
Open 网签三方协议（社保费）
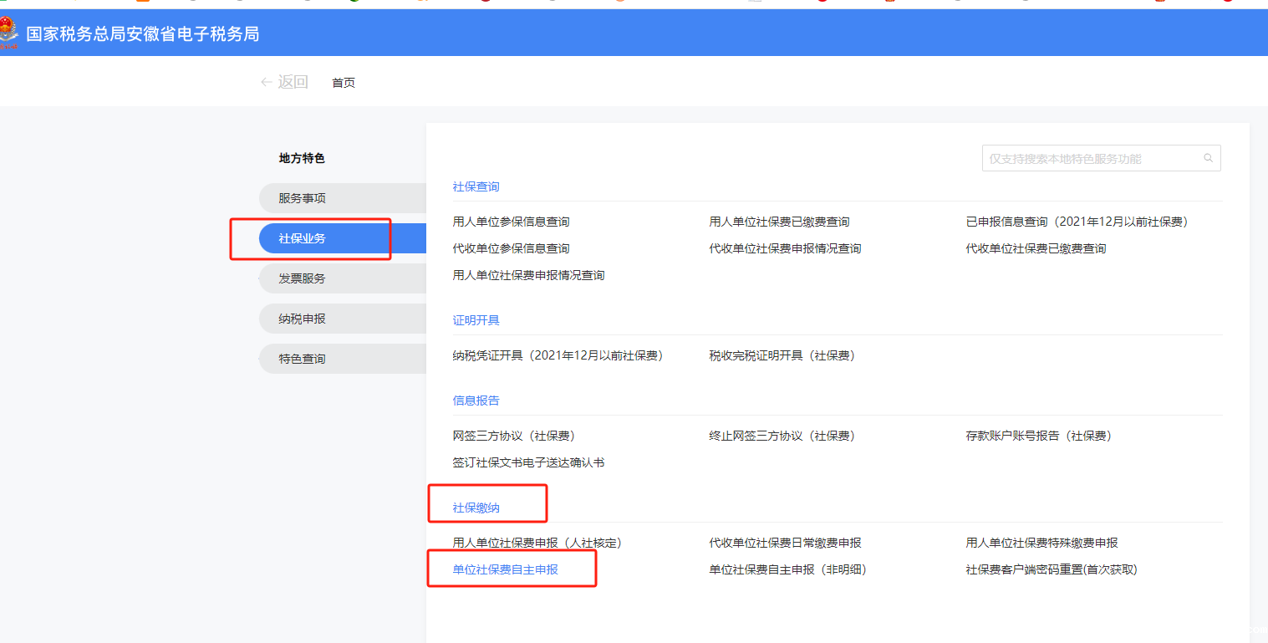(x=515, y=436)
